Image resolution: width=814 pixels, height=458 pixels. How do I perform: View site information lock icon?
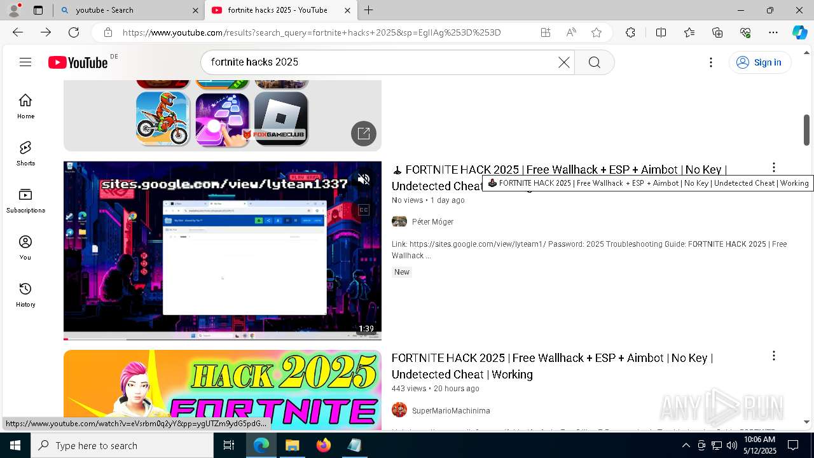[108, 32]
